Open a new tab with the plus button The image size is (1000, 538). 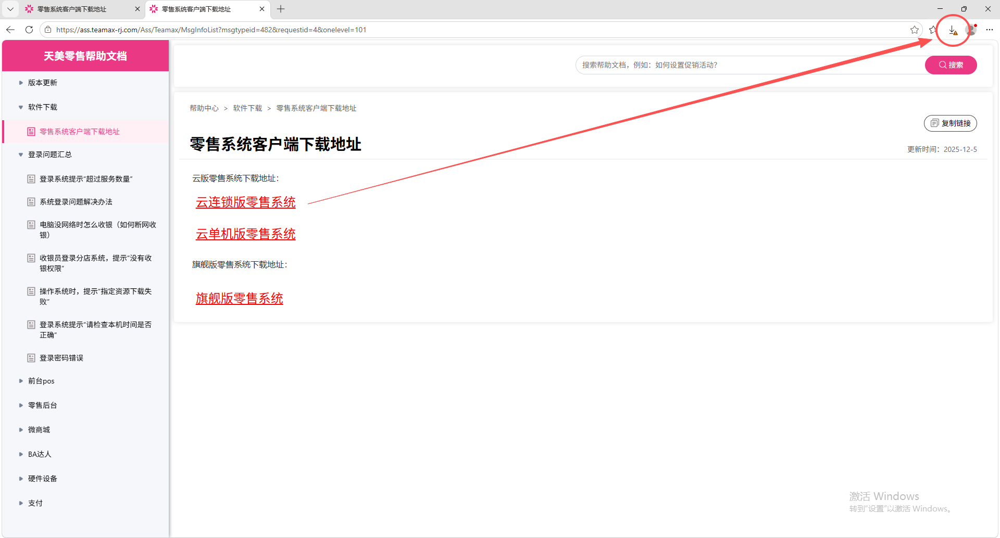click(x=281, y=9)
